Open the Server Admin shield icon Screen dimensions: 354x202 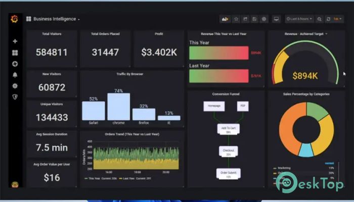15,97
